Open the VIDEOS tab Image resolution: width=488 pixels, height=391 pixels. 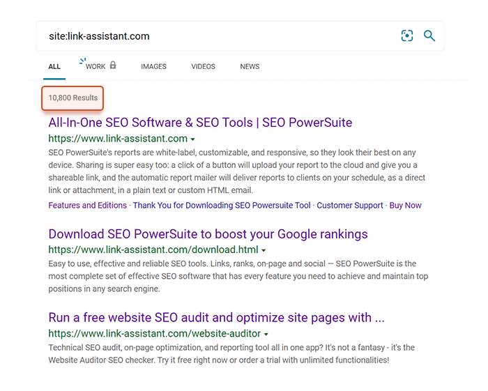point(204,67)
